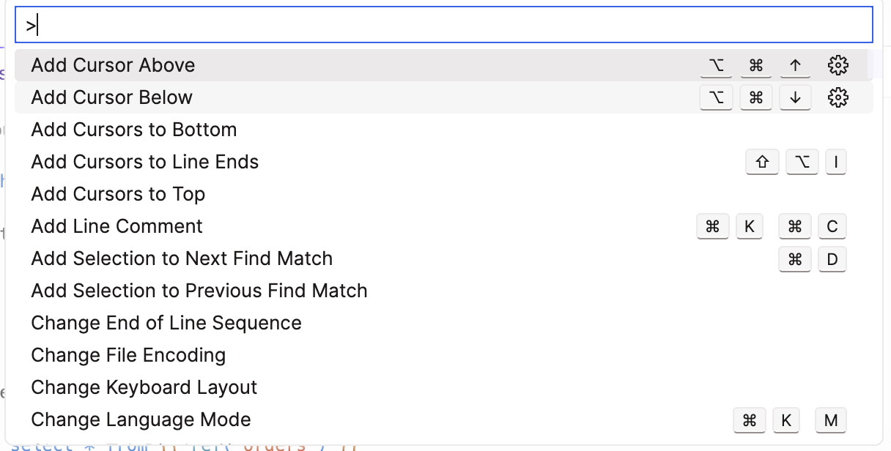Run the Add Cursors to Bottom command
The height and width of the screenshot is (451, 891).
tap(133, 130)
